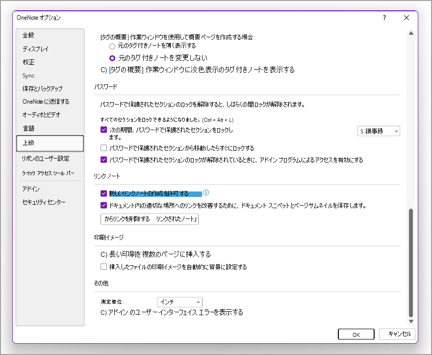Click the リンクされたノートからリンクを削除する button
Screen dimensions: 432x355
click(150, 219)
